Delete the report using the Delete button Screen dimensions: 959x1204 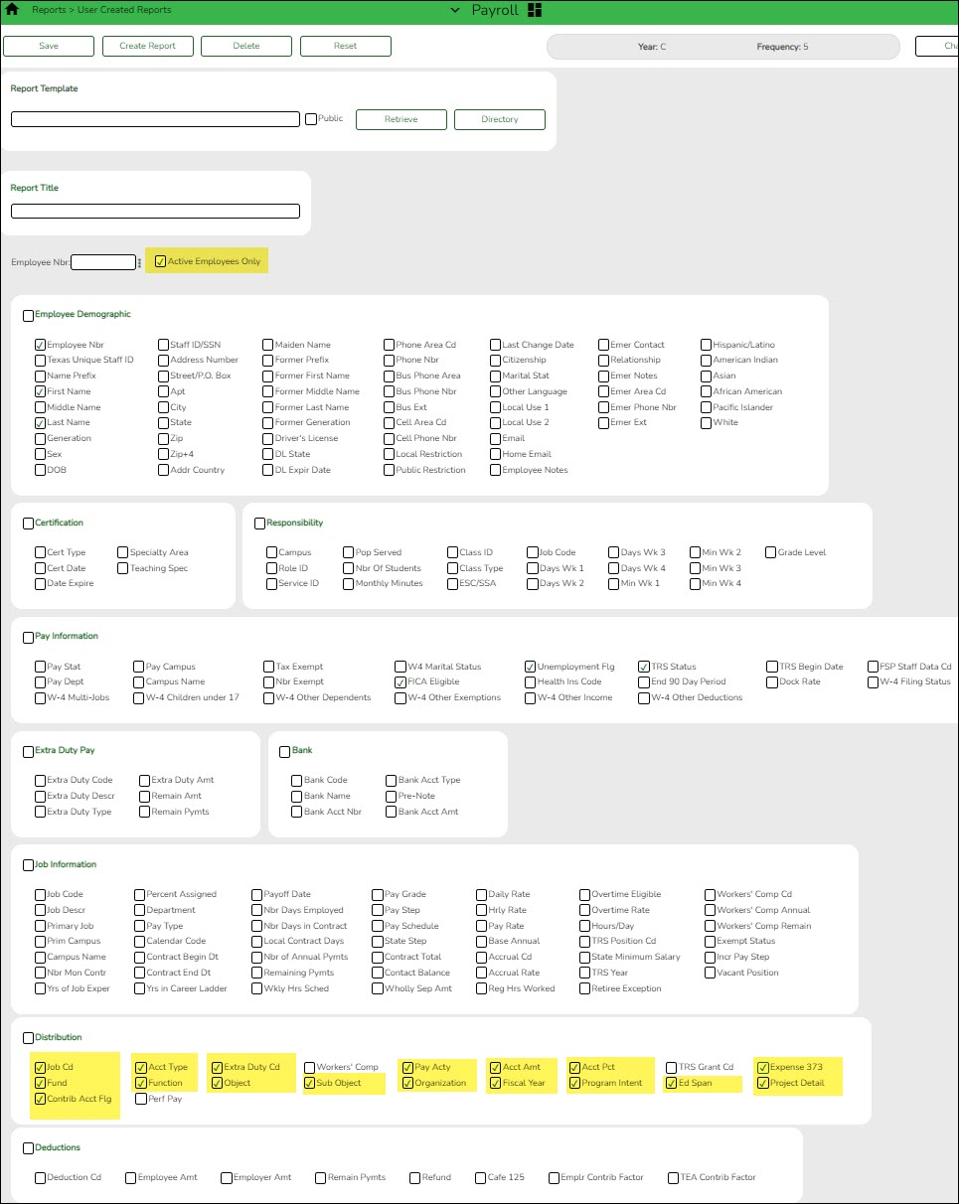(x=245, y=46)
